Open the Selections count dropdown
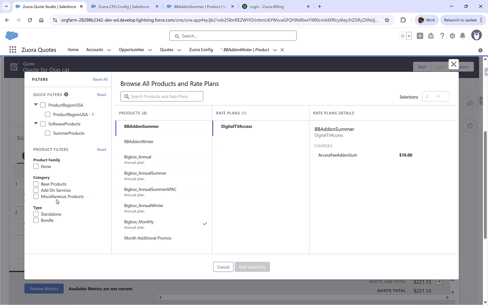 point(436,96)
